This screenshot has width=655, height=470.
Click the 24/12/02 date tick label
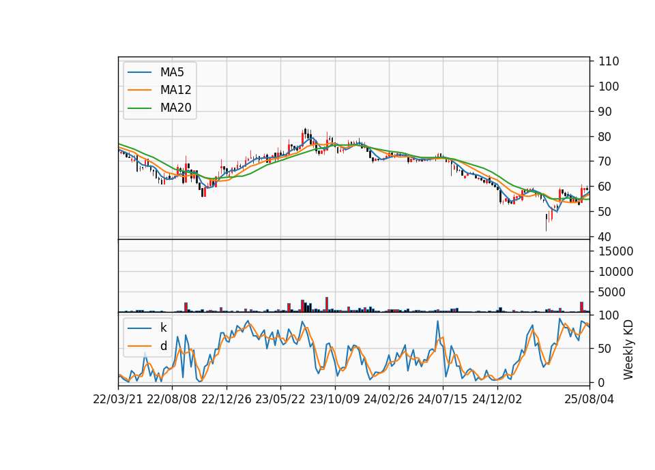(497, 399)
